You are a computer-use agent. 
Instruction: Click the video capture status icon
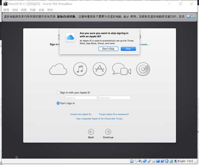pyautogui.click(x=162, y=161)
